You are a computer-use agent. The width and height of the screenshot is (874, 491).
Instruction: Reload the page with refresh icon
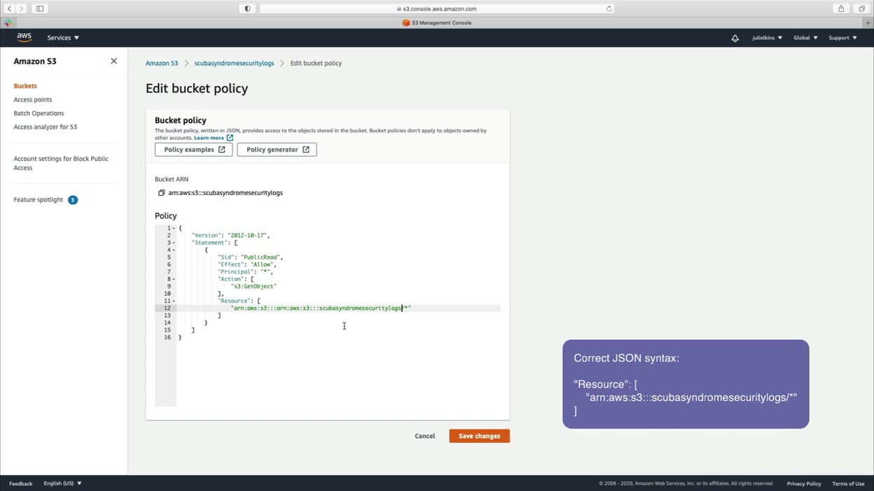coord(609,9)
